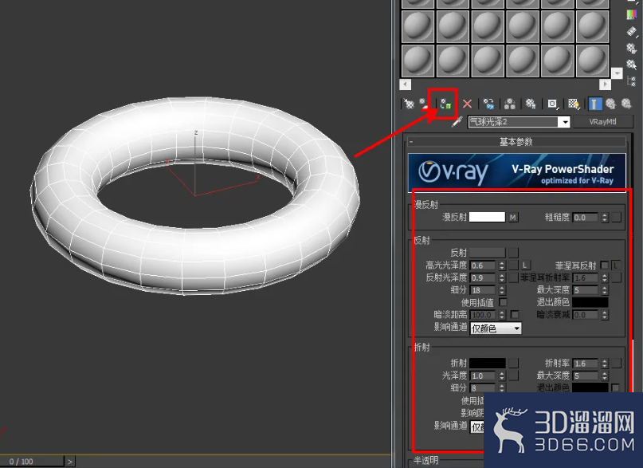Click the VRayMtl material type button
643x468 pixels.
point(602,122)
